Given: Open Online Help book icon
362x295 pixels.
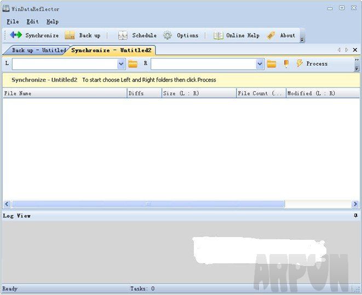Looking at the screenshot, I should 218,36.
